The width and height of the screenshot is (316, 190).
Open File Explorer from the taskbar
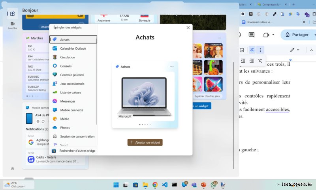tap(145, 184)
